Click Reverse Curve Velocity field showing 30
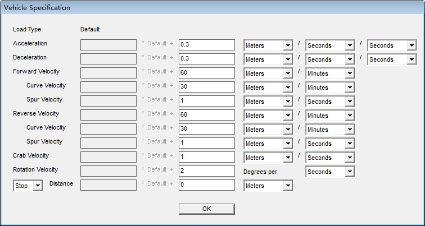The width and height of the screenshot is (425, 226). tap(207, 129)
